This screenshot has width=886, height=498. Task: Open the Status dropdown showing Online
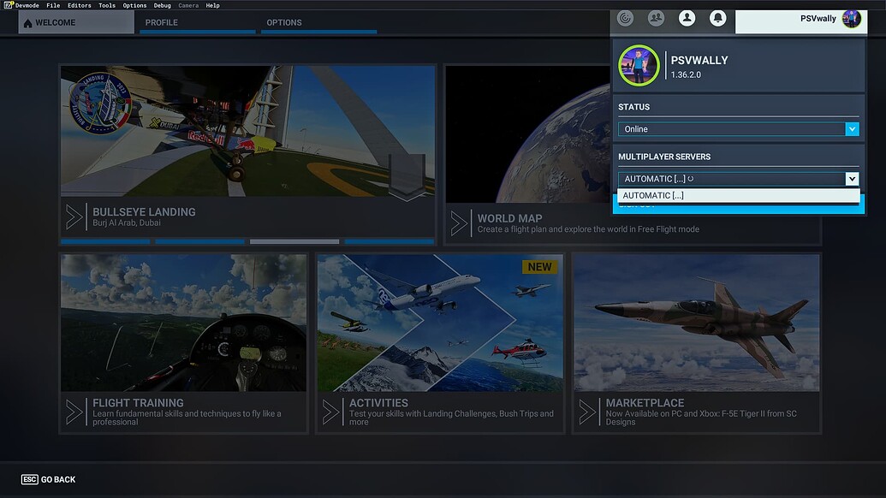pyautogui.click(x=738, y=128)
